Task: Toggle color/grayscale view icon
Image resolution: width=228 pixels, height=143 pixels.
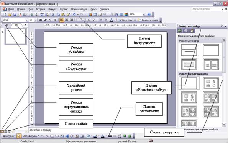Action: [x=126, y=15]
